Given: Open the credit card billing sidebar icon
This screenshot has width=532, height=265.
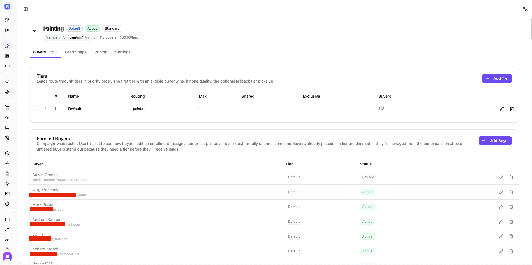Looking at the screenshot, I should pos(7,219).
